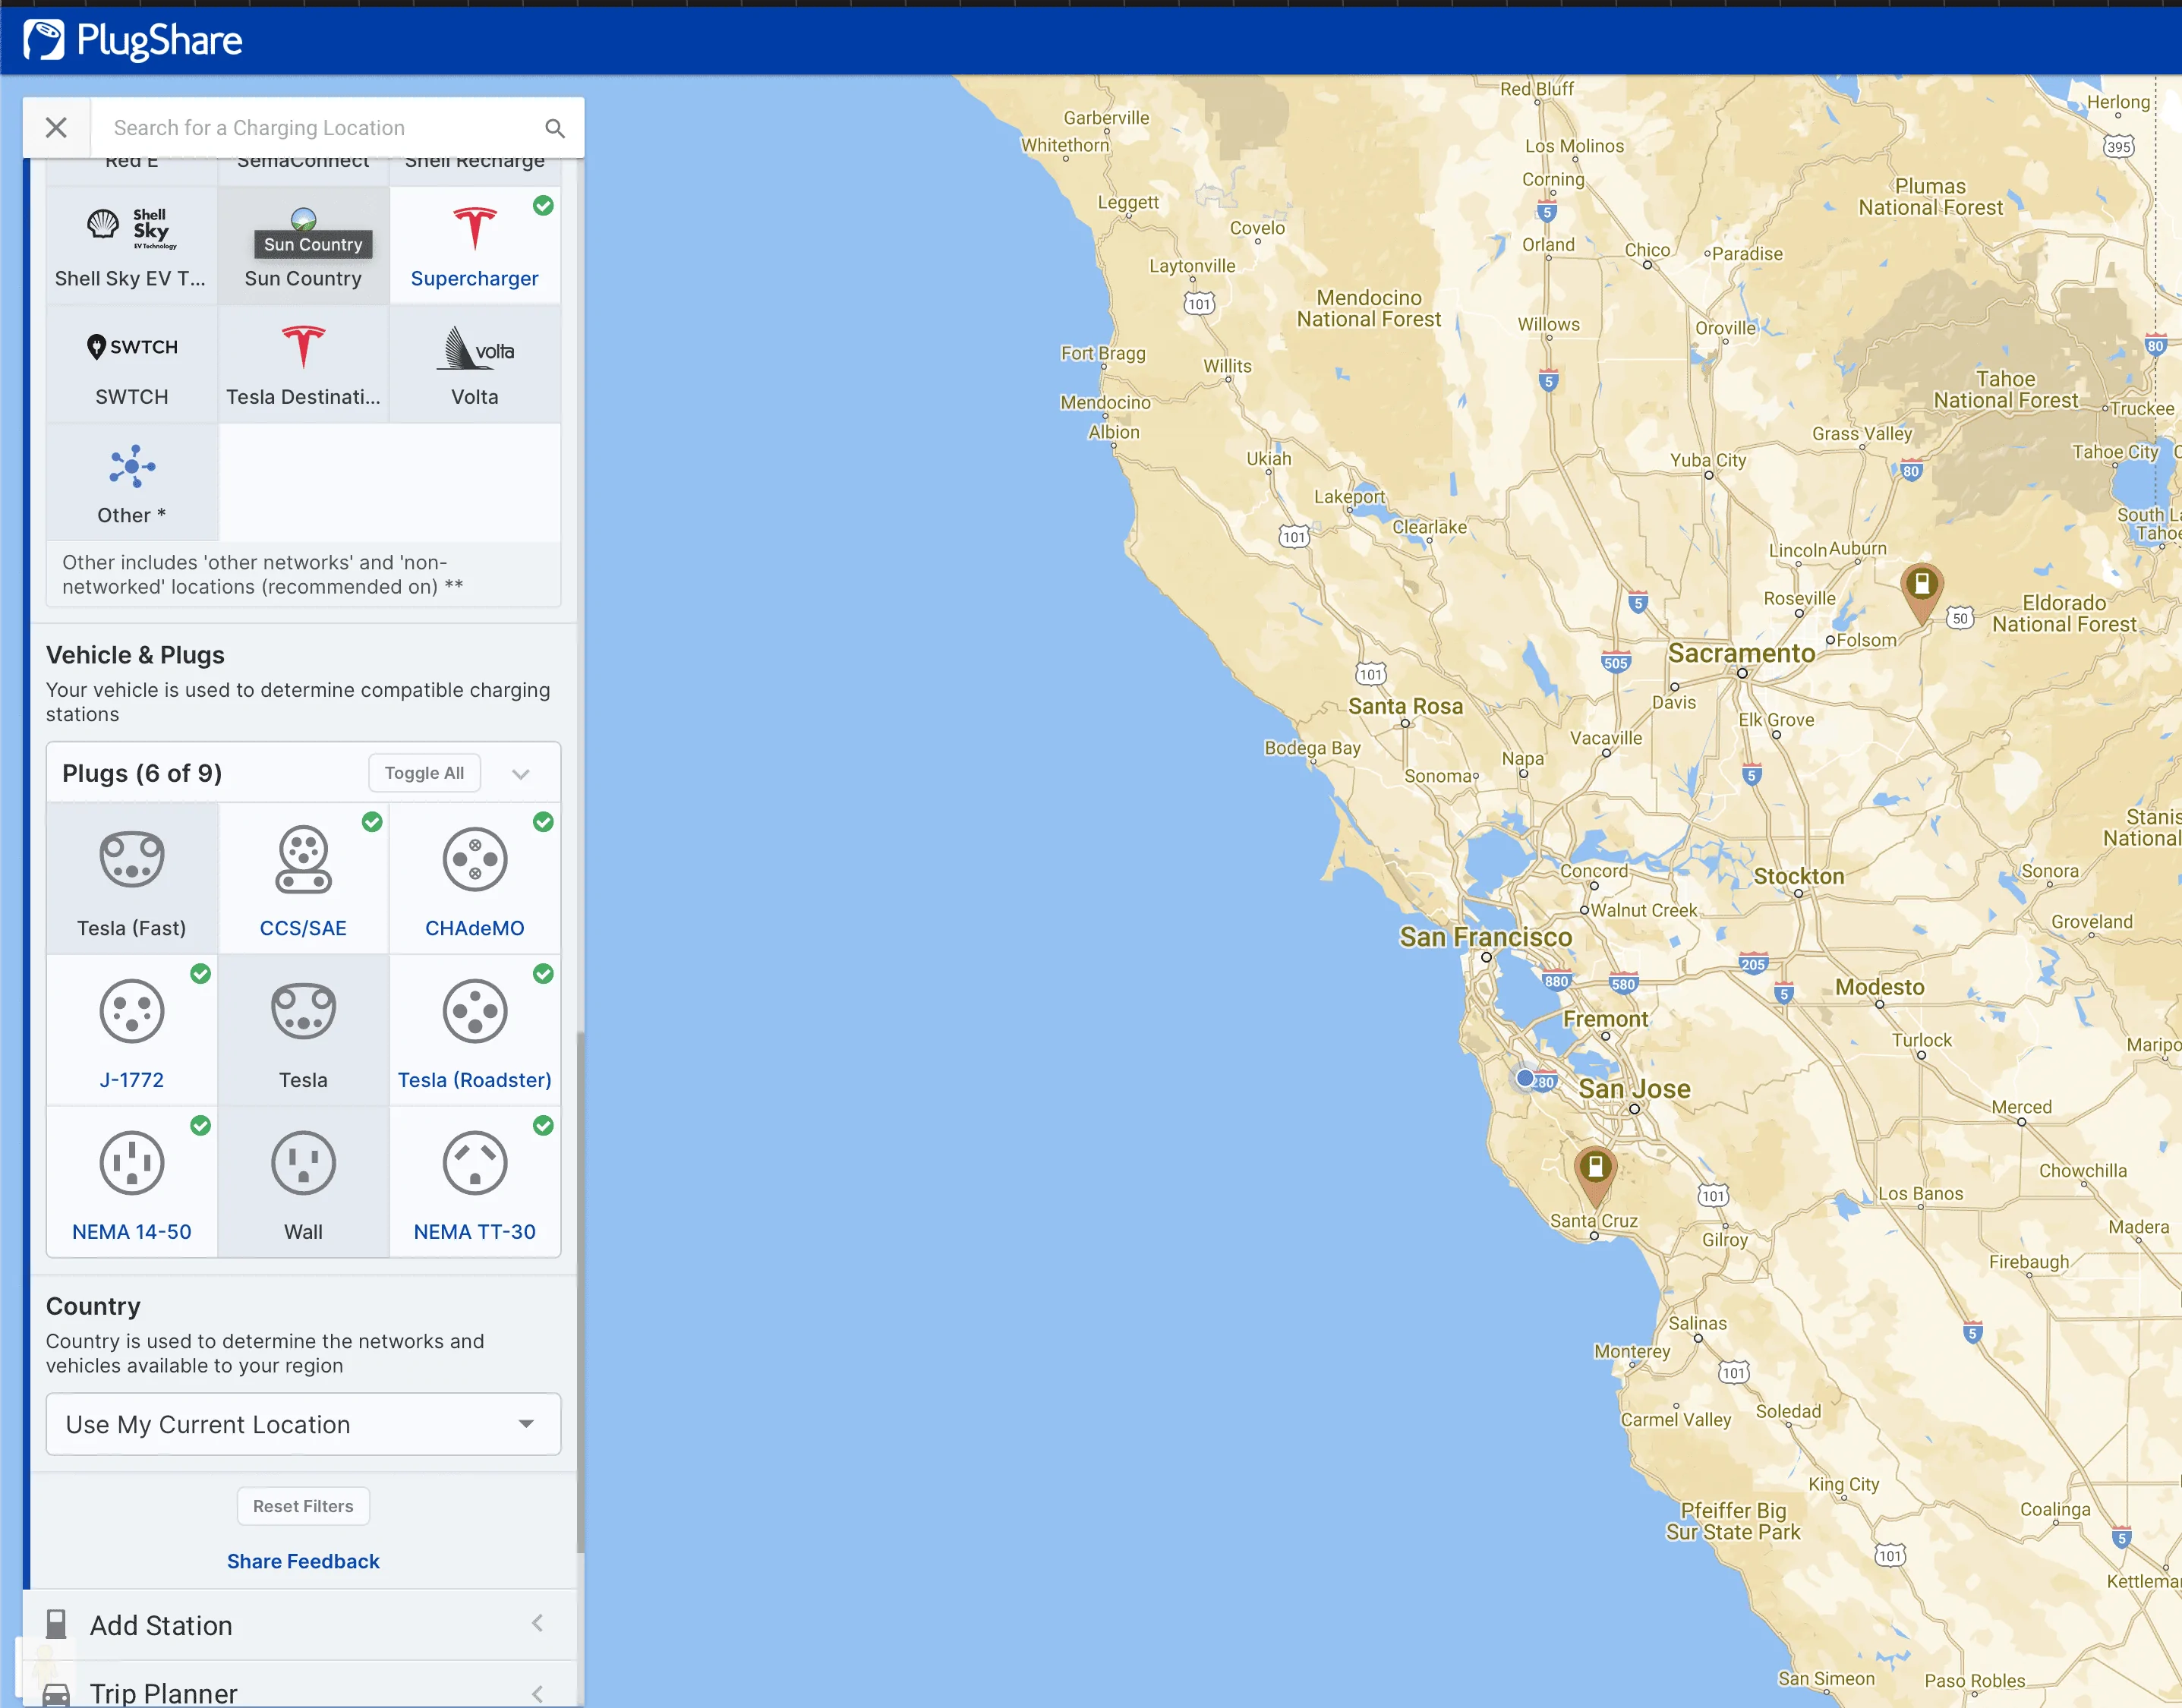Click the Fort Bragg map label
Viewport: 2182px width, 1708px height.
(1103, 353)
